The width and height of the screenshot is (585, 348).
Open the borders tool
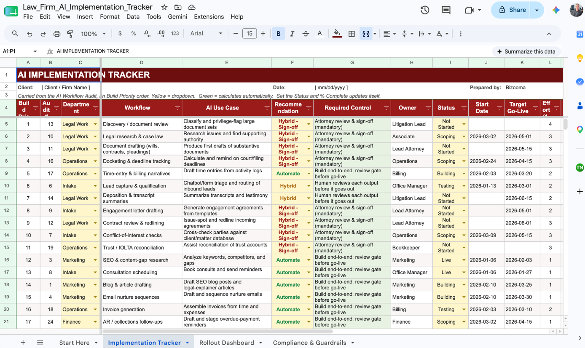click(352, 34)
